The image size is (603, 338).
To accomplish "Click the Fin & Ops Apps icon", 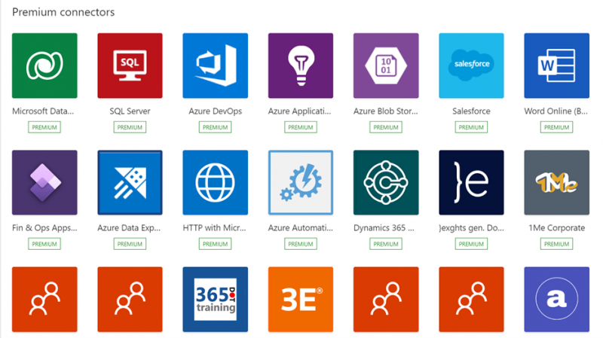I will pos(44,182).
